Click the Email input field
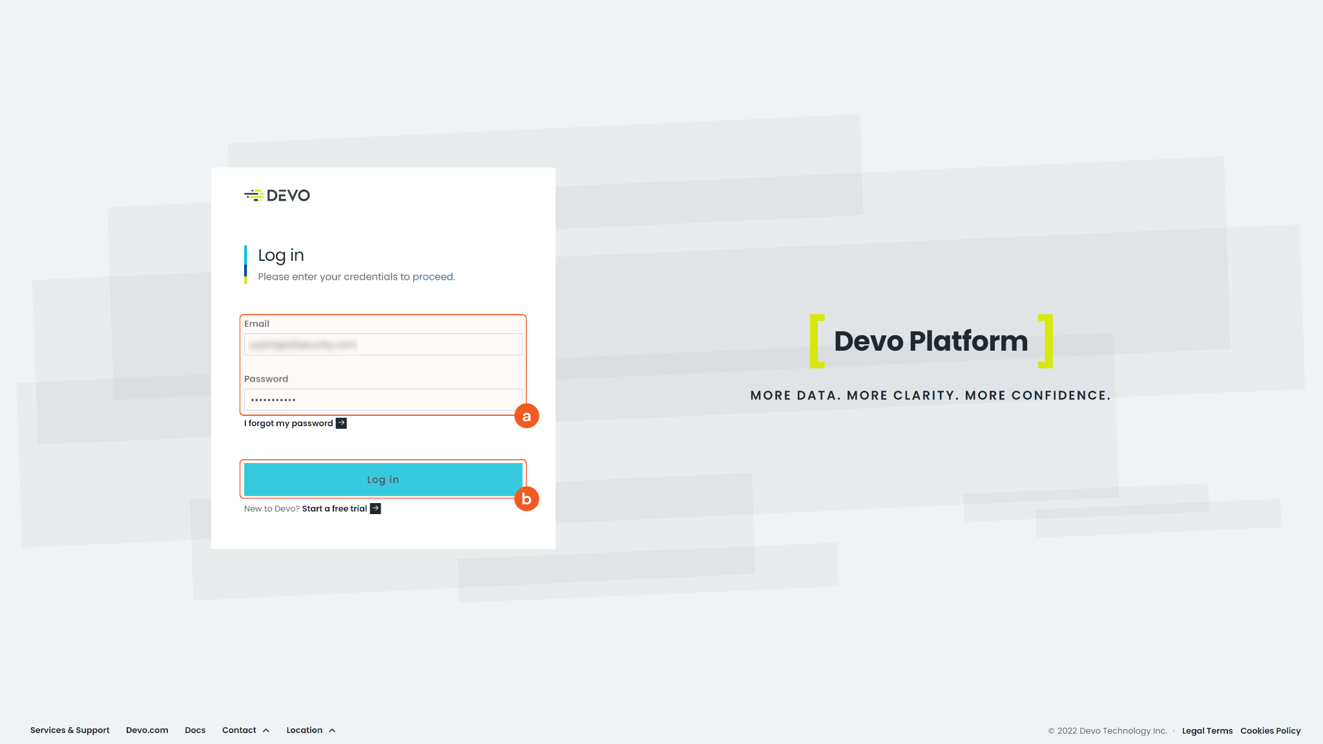 pos(382,344)
